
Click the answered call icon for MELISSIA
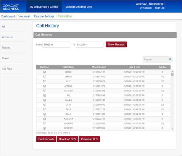click(44, 91)
